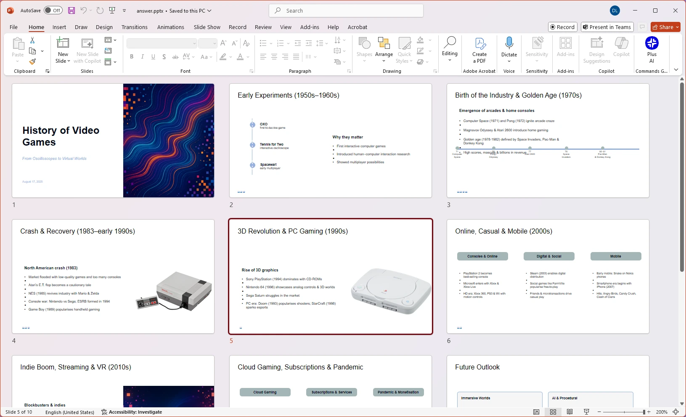This screenshot has width=686, height=417.
Task: Toggle Bold formatting button
Action: (132, 57)
